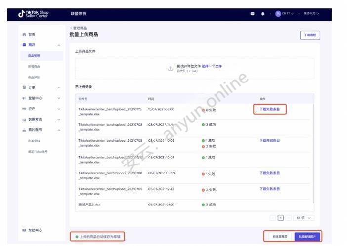Viewport: 347px width, 246px height.
Task: Download failed items for the 15/07/2021 03:00 upload
Action: pyautogui.click(x=269, y=109)
